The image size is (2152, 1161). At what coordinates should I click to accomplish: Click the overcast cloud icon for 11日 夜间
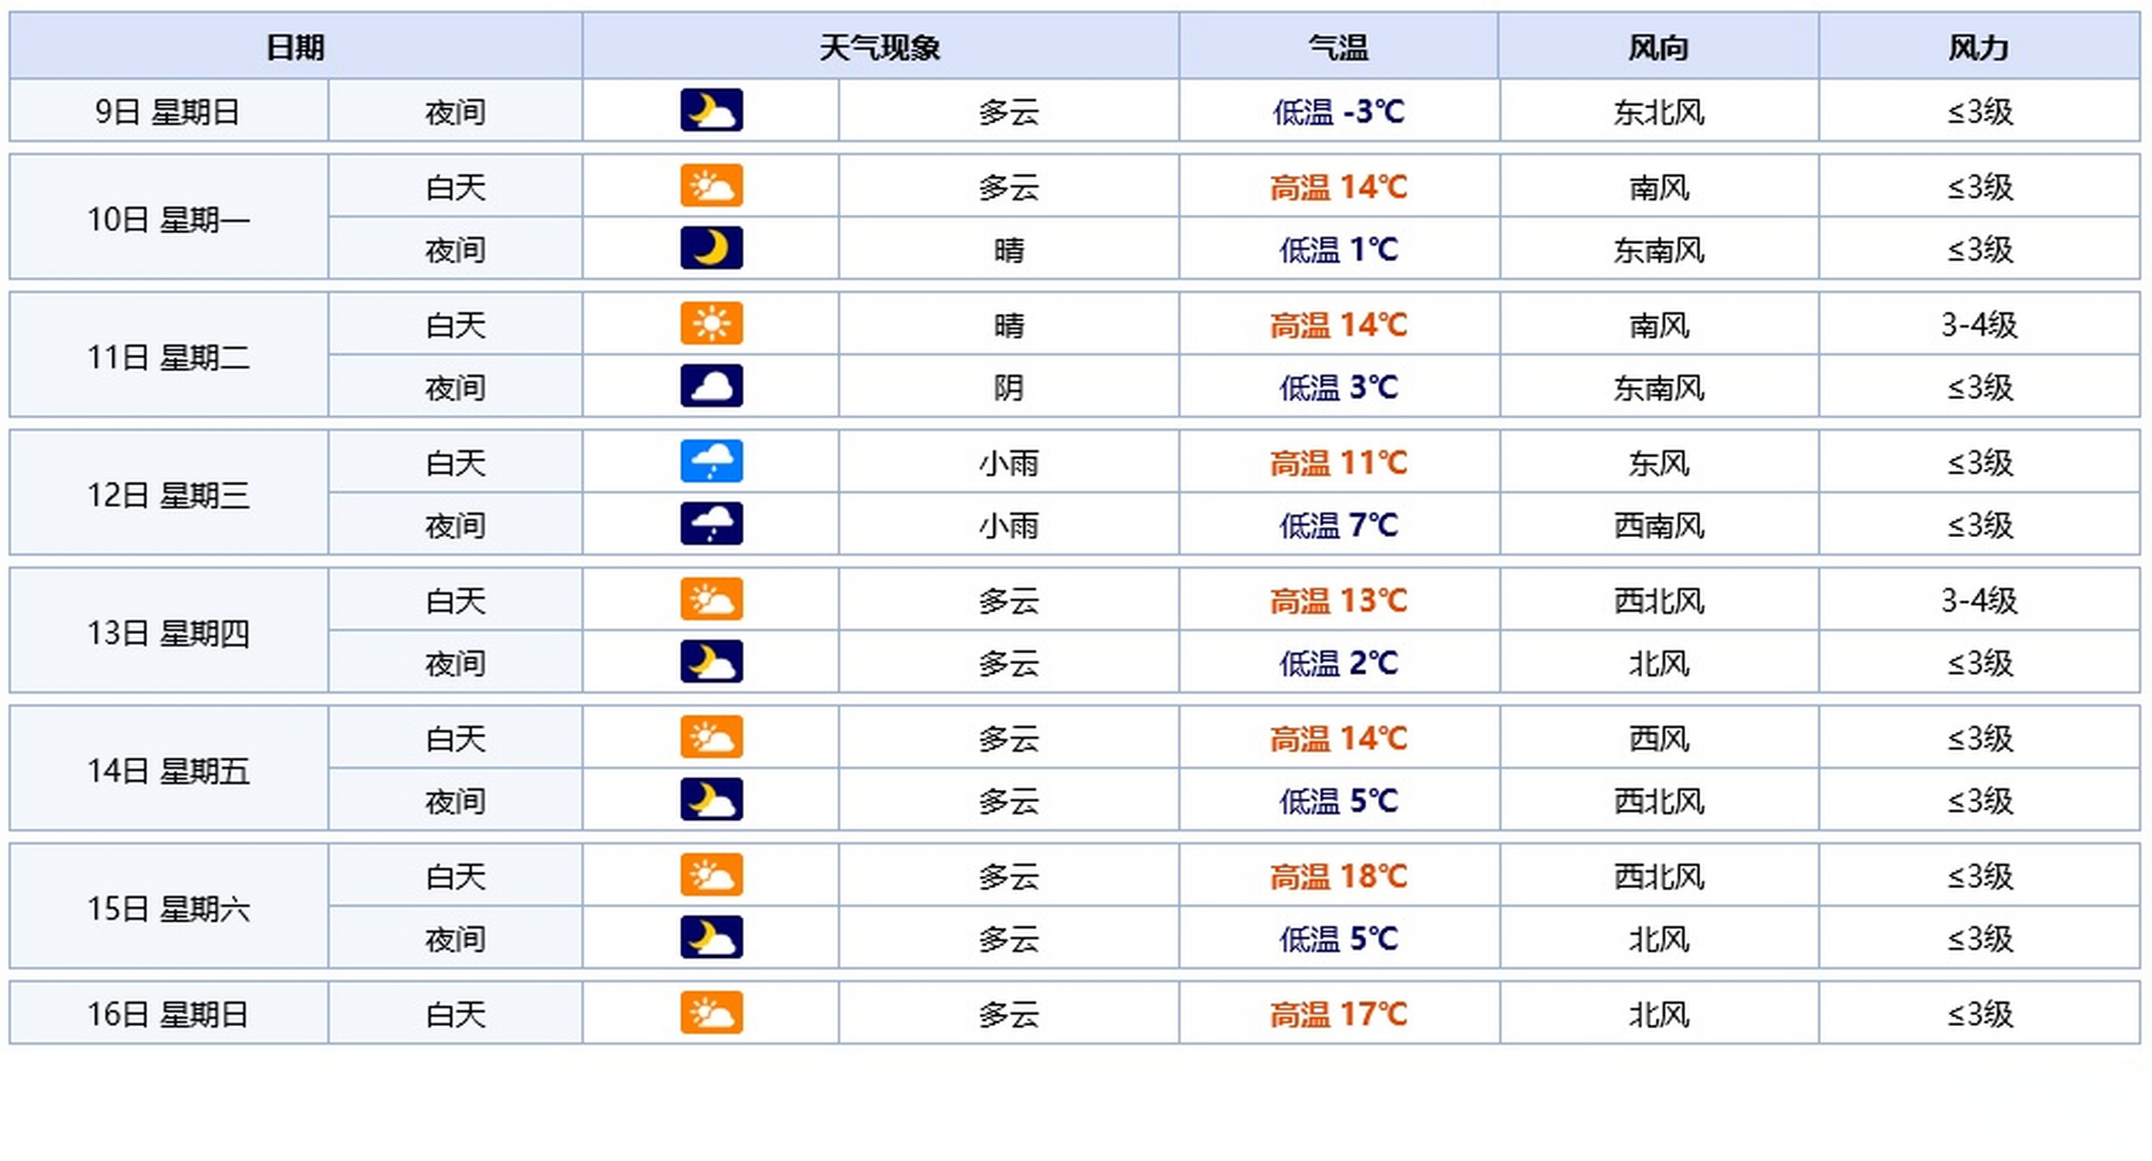(711, 385)
